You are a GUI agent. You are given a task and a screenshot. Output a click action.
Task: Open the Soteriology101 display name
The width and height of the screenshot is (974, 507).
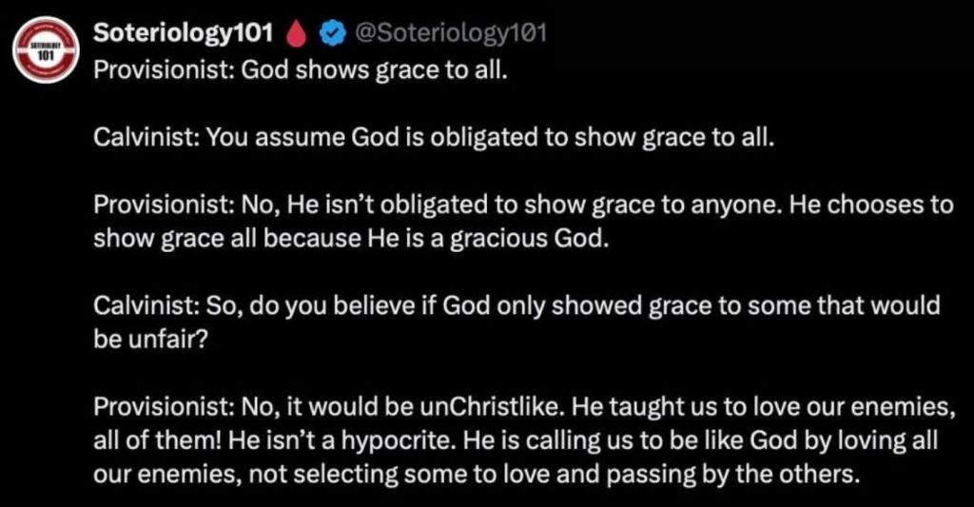[x=188, y=33]
